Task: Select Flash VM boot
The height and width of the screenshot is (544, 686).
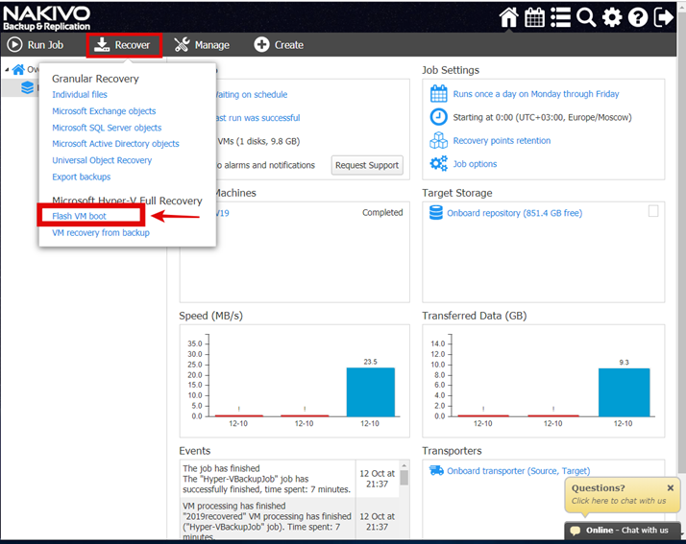Action: point(79,216)
